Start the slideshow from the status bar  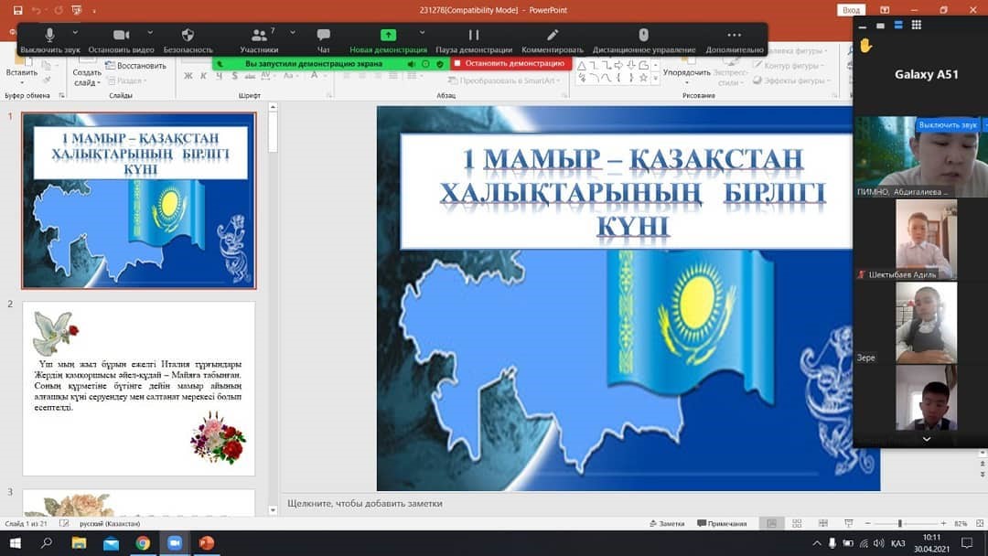849,523
